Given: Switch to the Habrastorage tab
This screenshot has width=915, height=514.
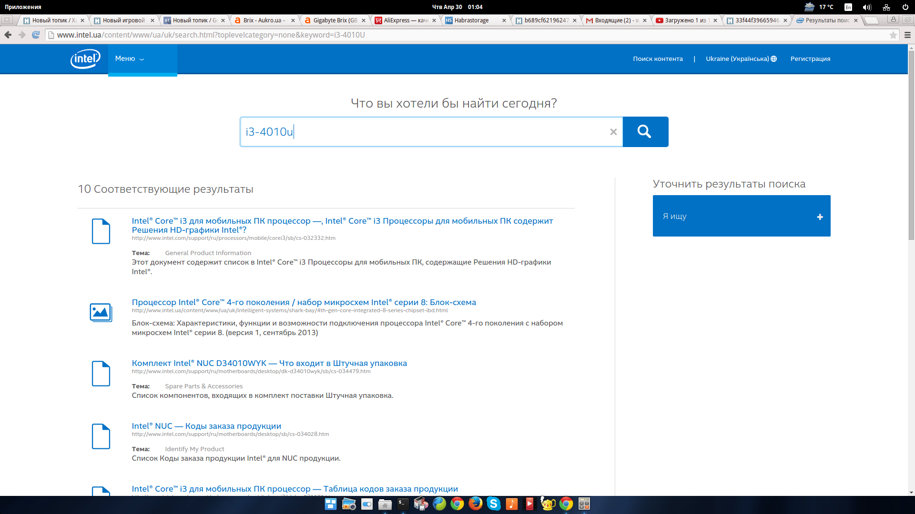Looking at the screenshot, I should click(x=474, y=20).
